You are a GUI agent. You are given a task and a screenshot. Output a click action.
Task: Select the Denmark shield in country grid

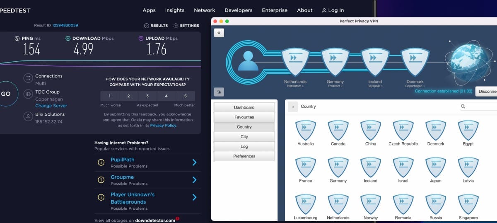point(436,130)
